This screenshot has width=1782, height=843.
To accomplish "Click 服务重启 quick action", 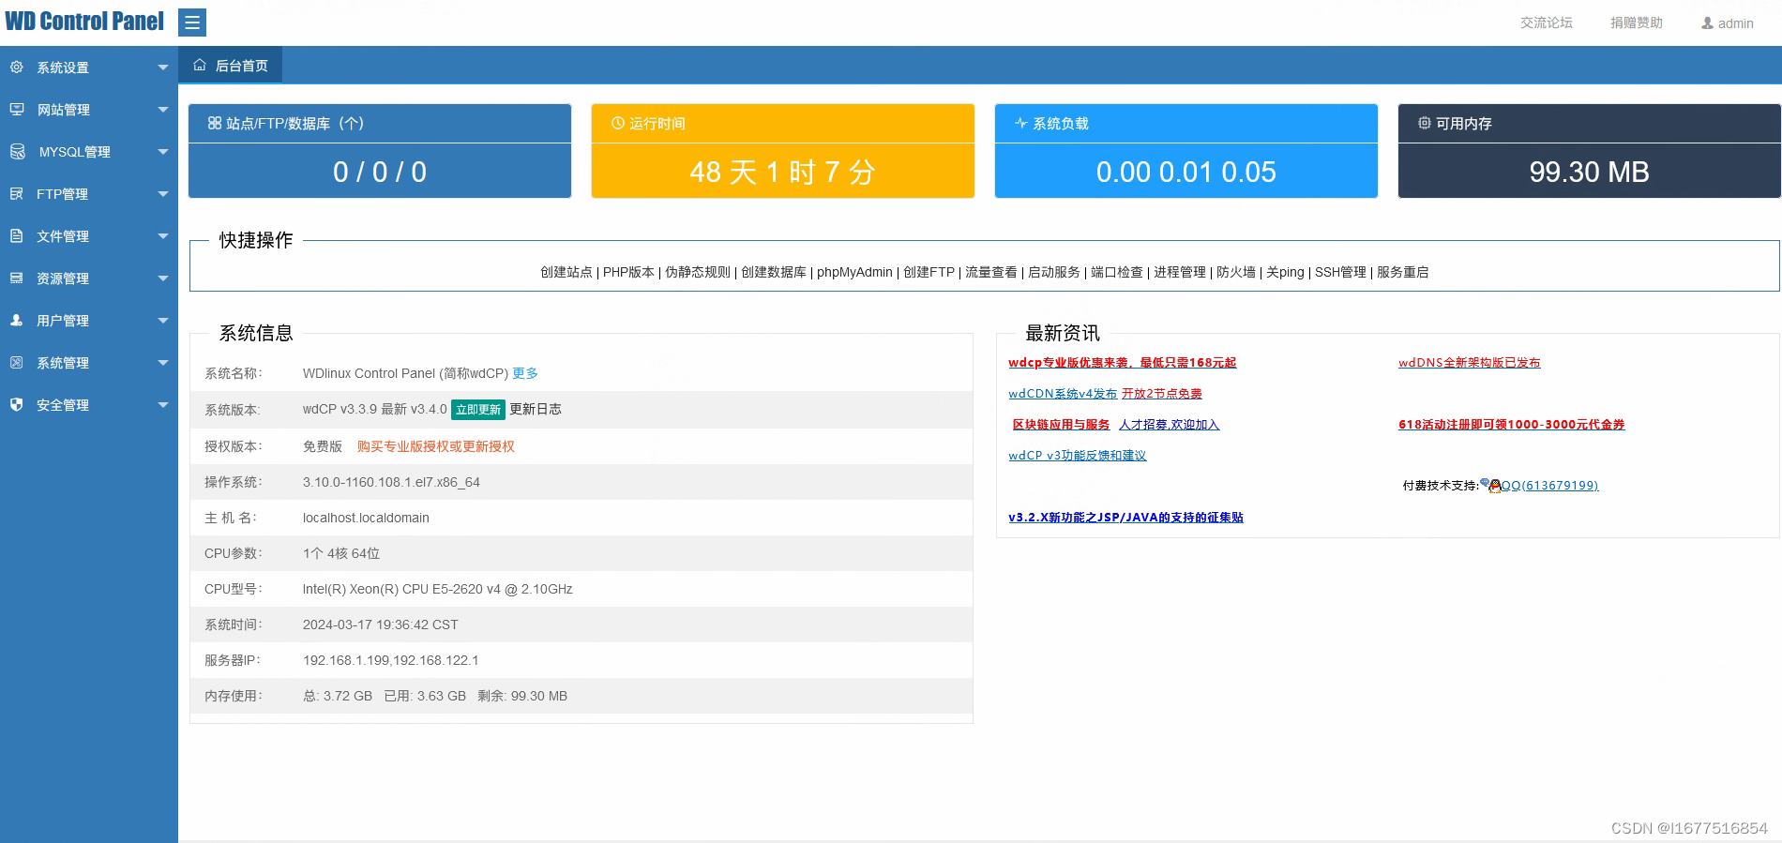I will (1403, 272).
